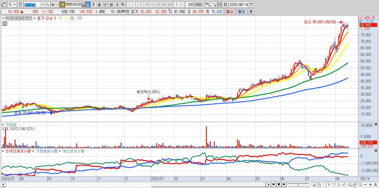
Task: Click the magnifier zoom icon in bottom bar
Action: [x=360, y=184]
